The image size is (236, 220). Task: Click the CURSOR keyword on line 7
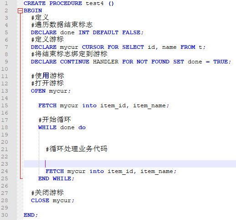click(93, 47)
